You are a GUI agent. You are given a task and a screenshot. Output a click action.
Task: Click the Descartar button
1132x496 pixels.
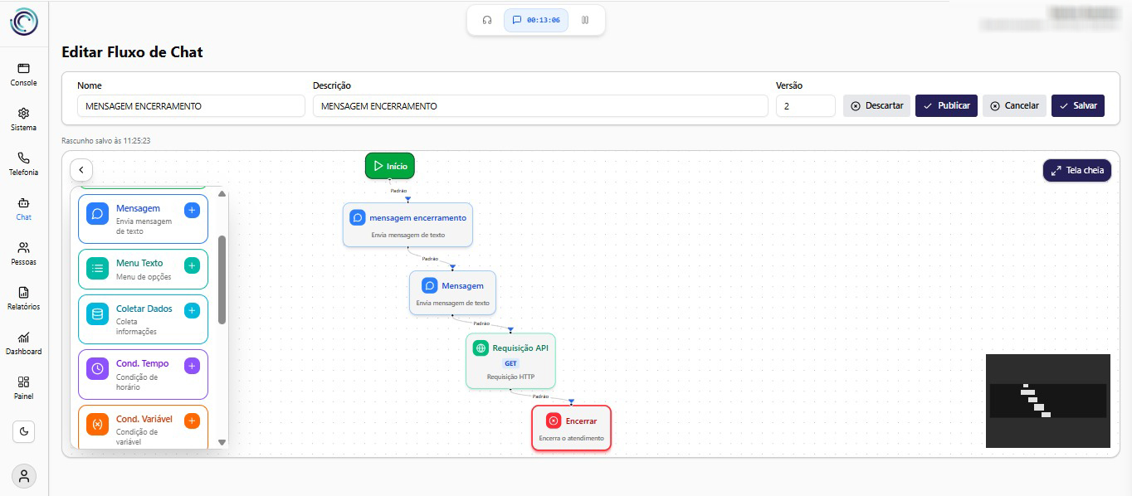pyautogui.click(x=876, y=105)
